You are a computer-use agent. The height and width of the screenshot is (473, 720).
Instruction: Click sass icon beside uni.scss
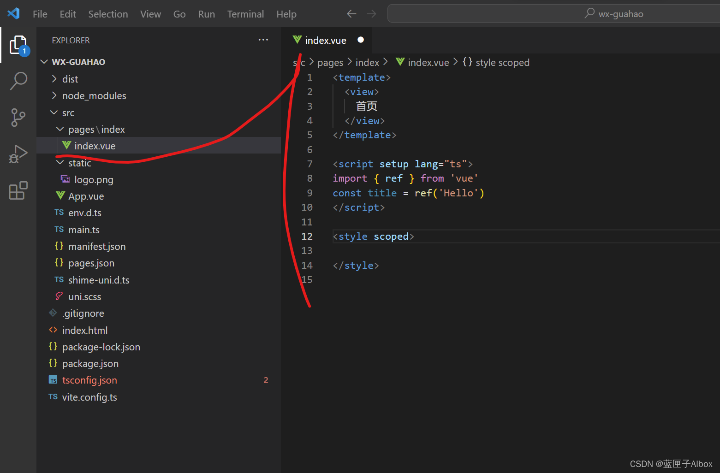[x=59, y=296]
